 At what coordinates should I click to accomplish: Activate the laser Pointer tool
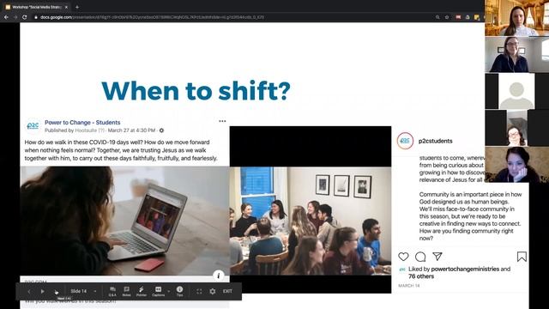pyautogui.click(x=142, y=291)
